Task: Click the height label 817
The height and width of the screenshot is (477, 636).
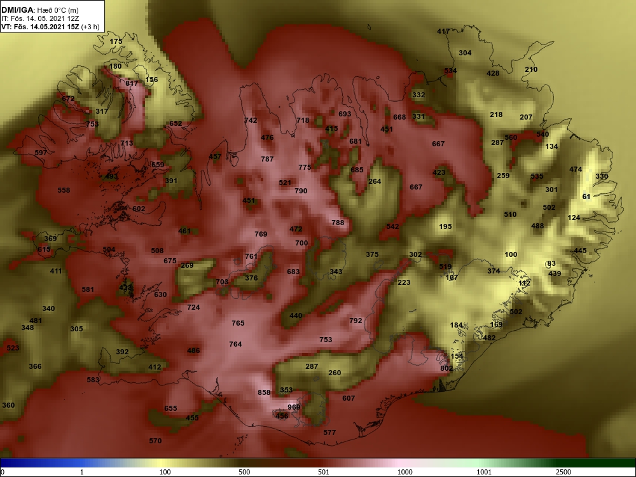Action: (132, 83)
